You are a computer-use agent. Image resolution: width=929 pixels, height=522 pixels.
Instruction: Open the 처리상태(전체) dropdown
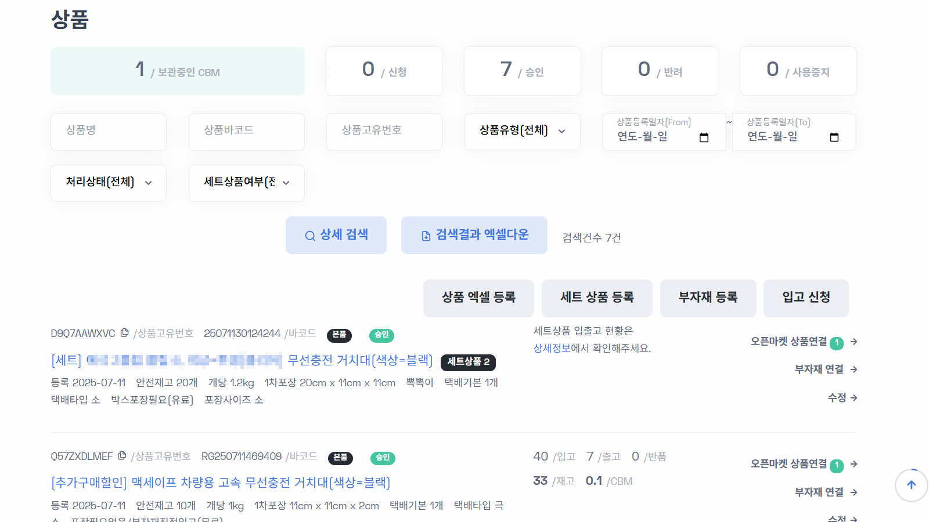[x=108, y=183]
